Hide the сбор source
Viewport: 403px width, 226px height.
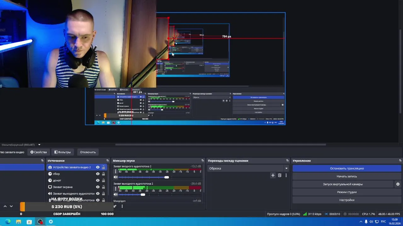point(98,174)
